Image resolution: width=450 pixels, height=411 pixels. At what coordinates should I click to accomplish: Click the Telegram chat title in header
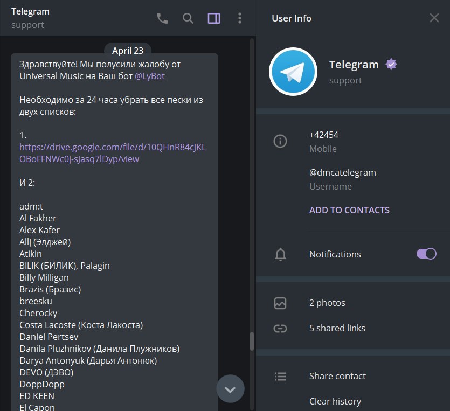point(30,11)
